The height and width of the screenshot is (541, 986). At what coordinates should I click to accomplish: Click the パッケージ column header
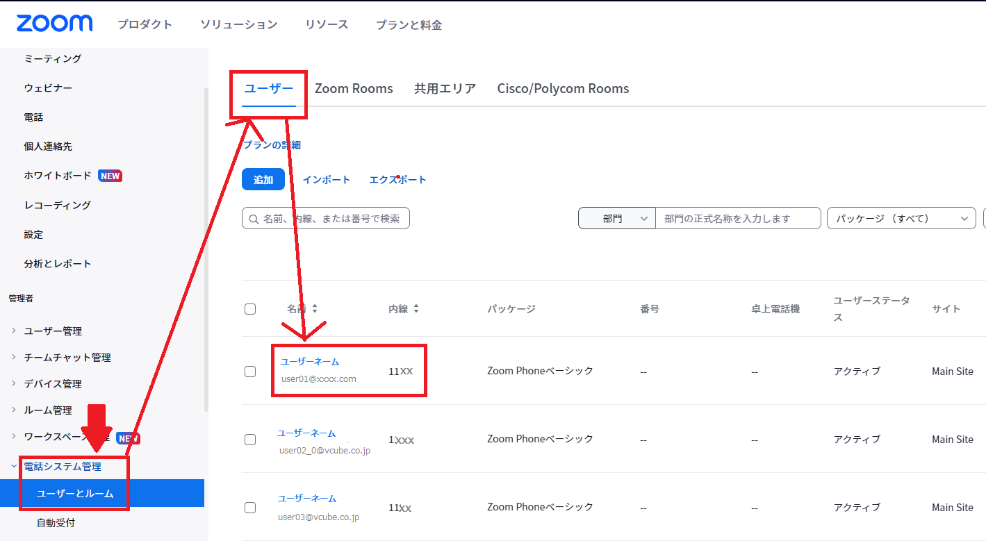tap(511, 309)
